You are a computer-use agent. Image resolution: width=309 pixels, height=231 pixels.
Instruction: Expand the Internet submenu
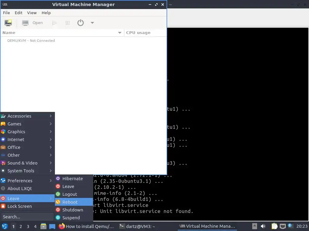click(x=27, y=140)
